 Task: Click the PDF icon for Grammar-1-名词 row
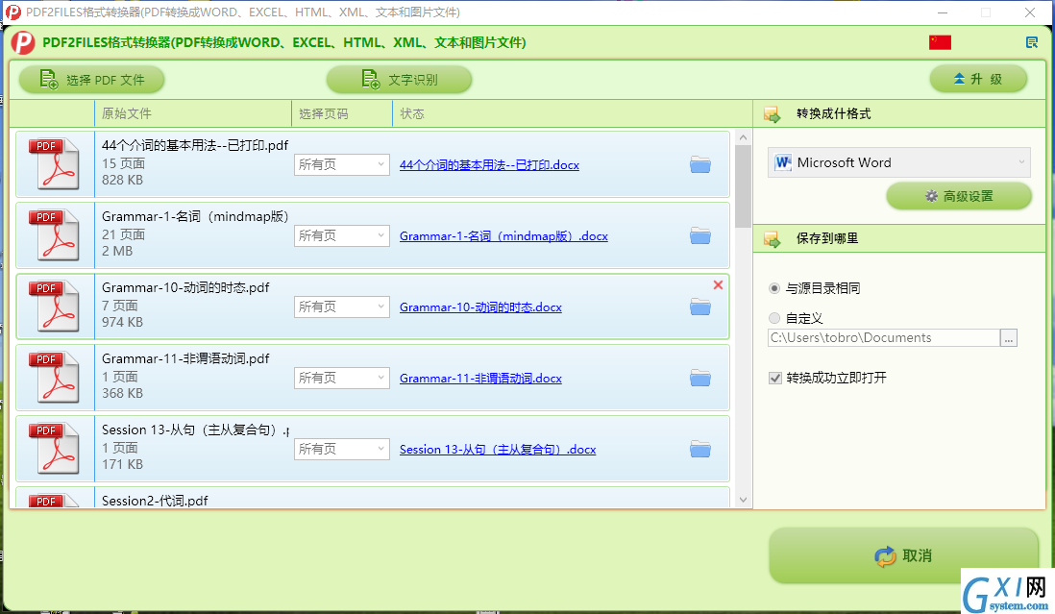tap(54, 235)
